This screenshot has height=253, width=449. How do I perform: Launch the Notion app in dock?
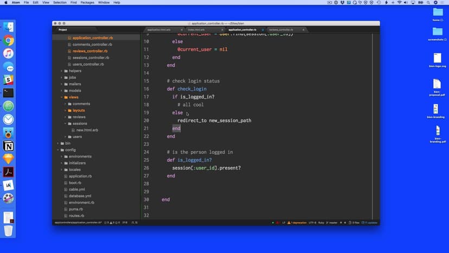coord(8,146)
